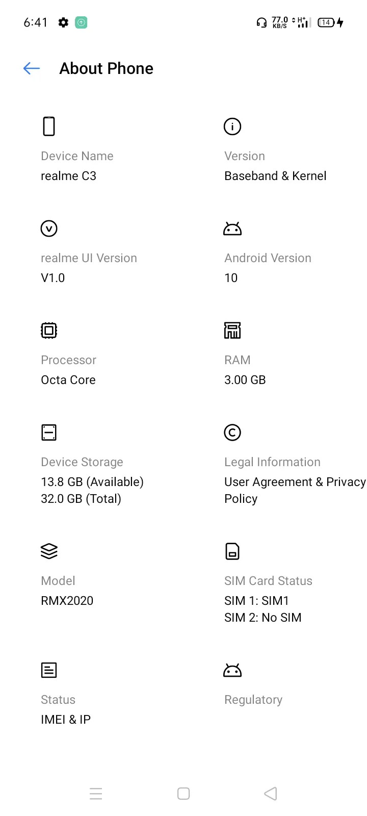Tap the SIM card icon above SIM Card Status
The image size is (367, 816).
(x=232, y=551)
